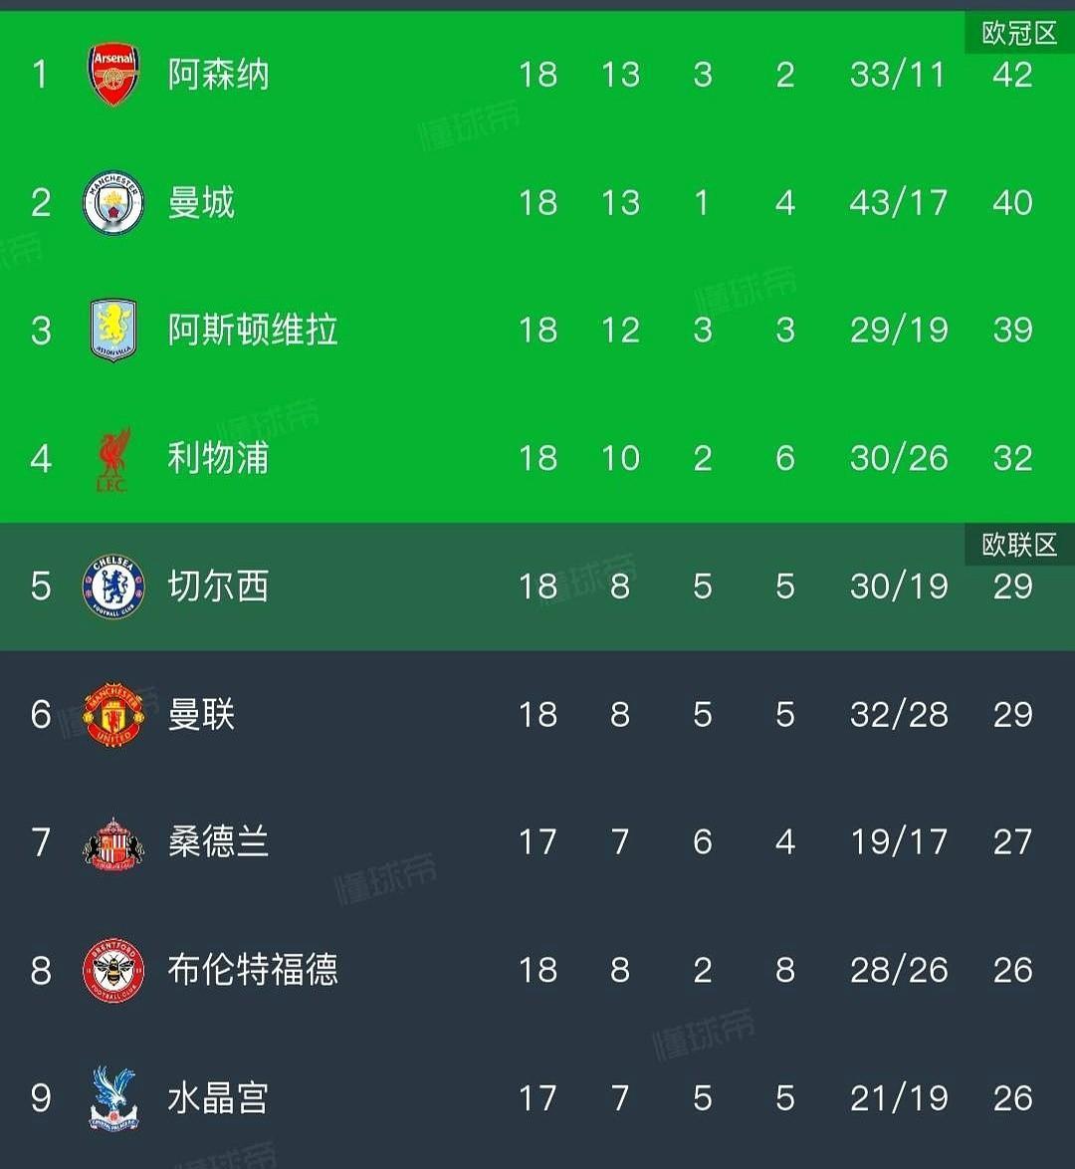Screen dimensions: 1075x1169
Task: Click the Chelsea club badge
Action: [x=112, y=586]
